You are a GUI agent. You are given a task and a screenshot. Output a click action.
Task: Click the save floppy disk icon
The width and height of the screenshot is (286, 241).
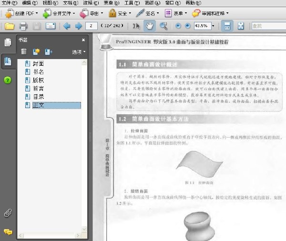point(37,26)
